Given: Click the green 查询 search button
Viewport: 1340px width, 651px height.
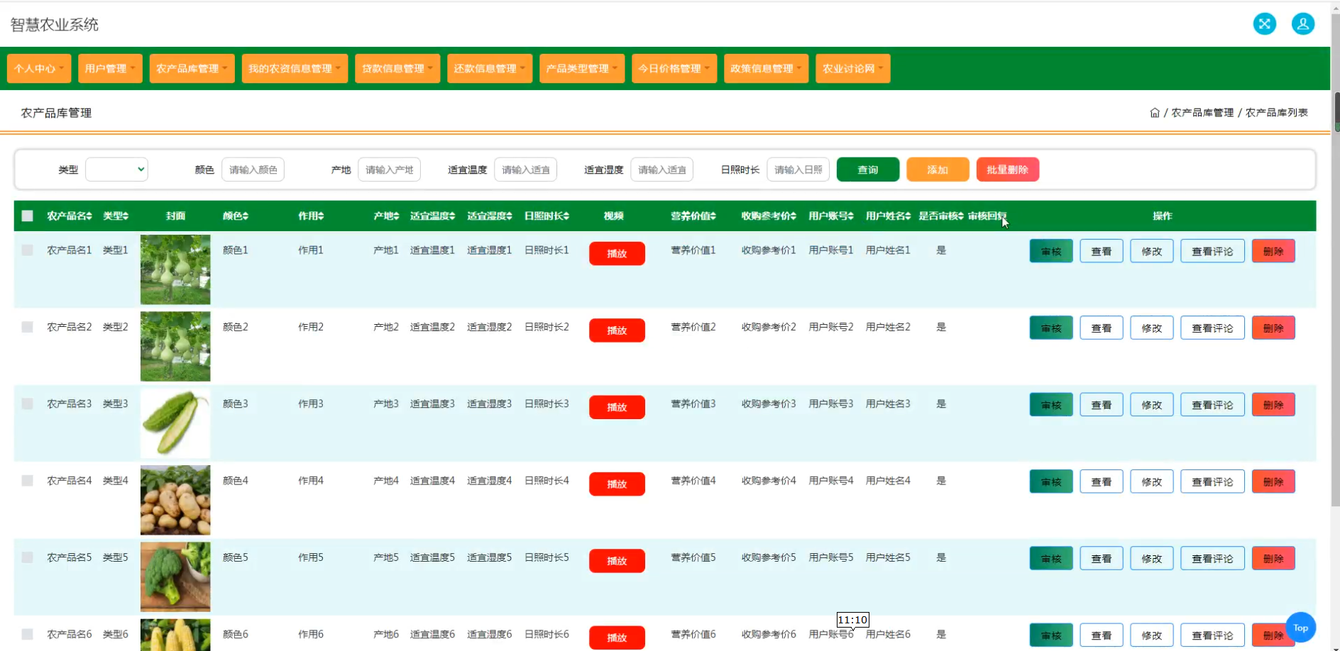Looking at the screenshot, I should coord(868,169).
